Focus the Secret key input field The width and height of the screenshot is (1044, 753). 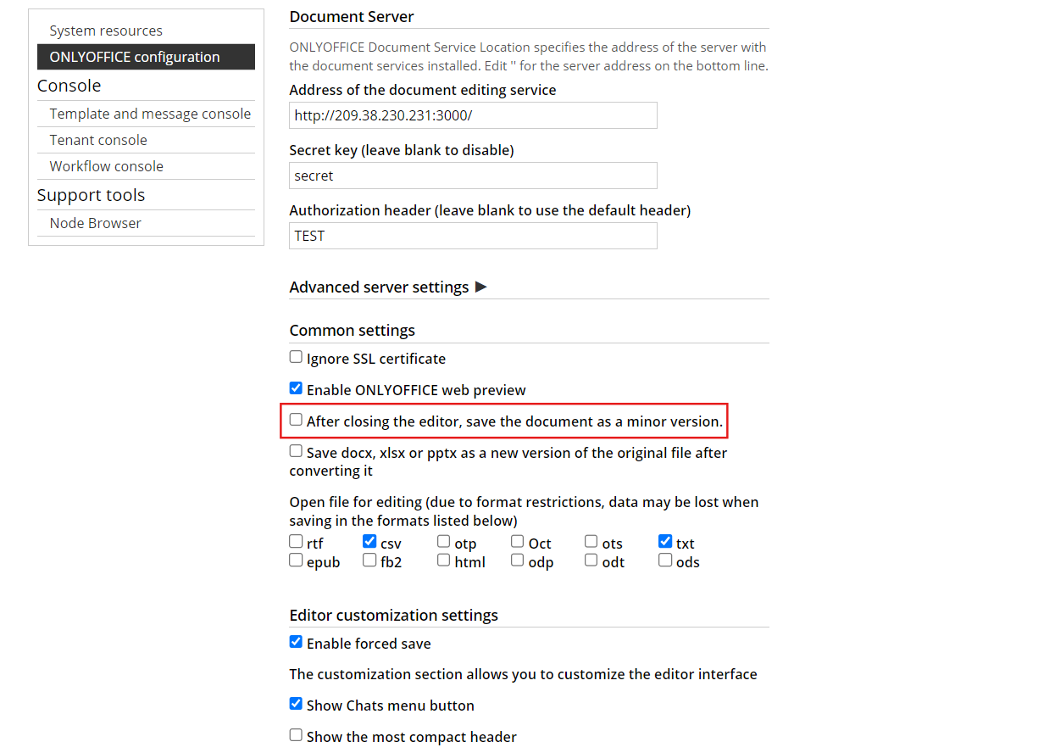point(473,176)
